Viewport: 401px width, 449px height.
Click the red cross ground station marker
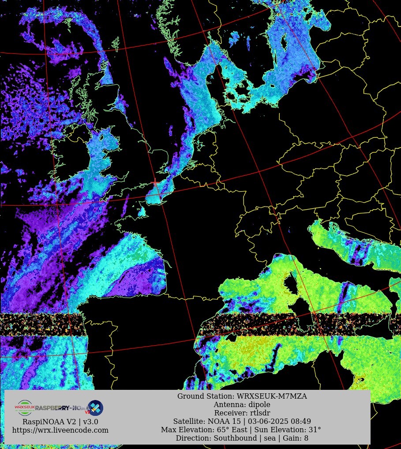[x=155, y=182]
